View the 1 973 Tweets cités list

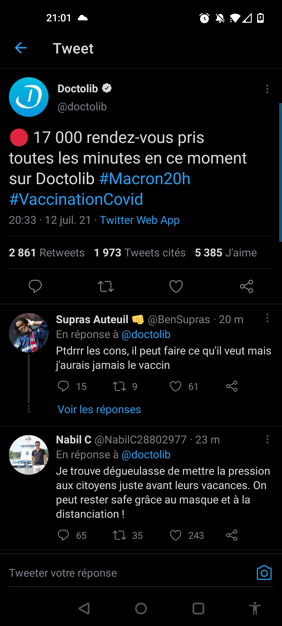[x=140, y=252]
